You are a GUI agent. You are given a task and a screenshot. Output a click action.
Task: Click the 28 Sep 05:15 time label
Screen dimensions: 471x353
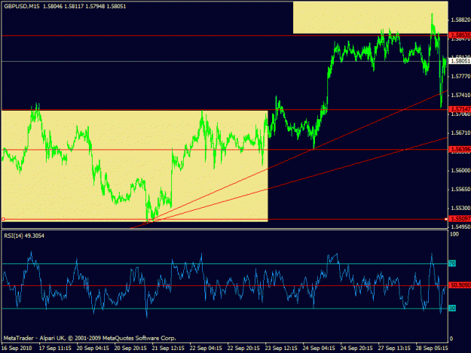click(432, 348)
